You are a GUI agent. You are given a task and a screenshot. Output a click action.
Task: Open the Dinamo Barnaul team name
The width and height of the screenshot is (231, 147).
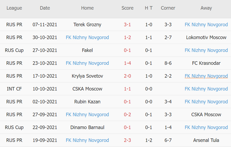(x=87, y=127)
